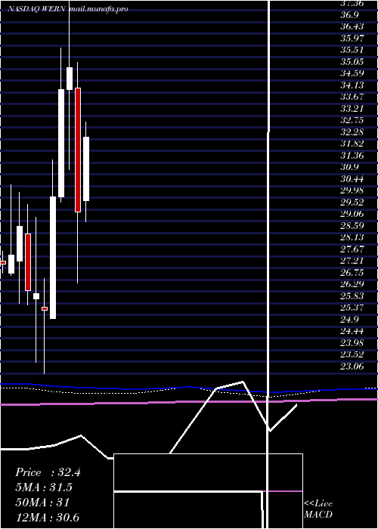The height and width of the screenshot is (529, 378).
Task: Click the NASDAQ WERN chart title
Action: point(37,9)
